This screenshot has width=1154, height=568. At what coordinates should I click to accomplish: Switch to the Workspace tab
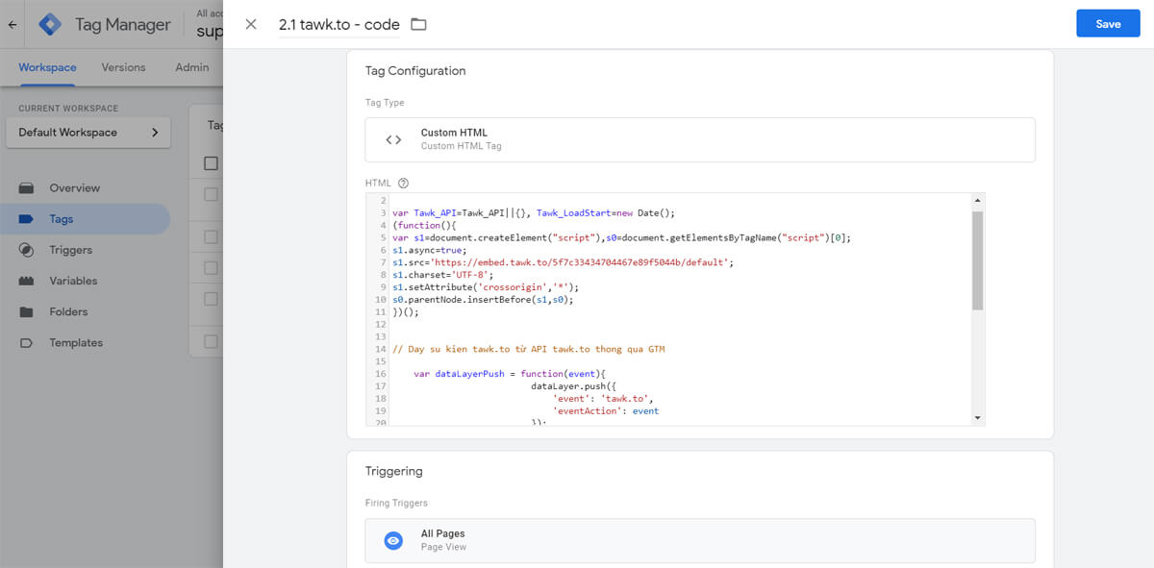pyautogui.click(x=47, y=67)
